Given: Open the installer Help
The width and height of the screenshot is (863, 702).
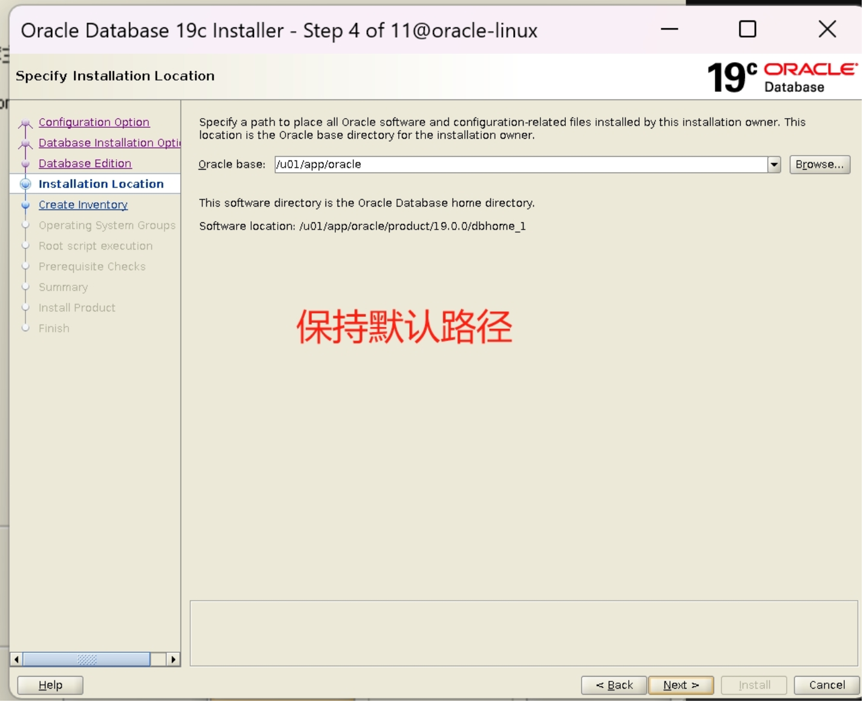Looking at the screenshot, I should click(50, 685).
